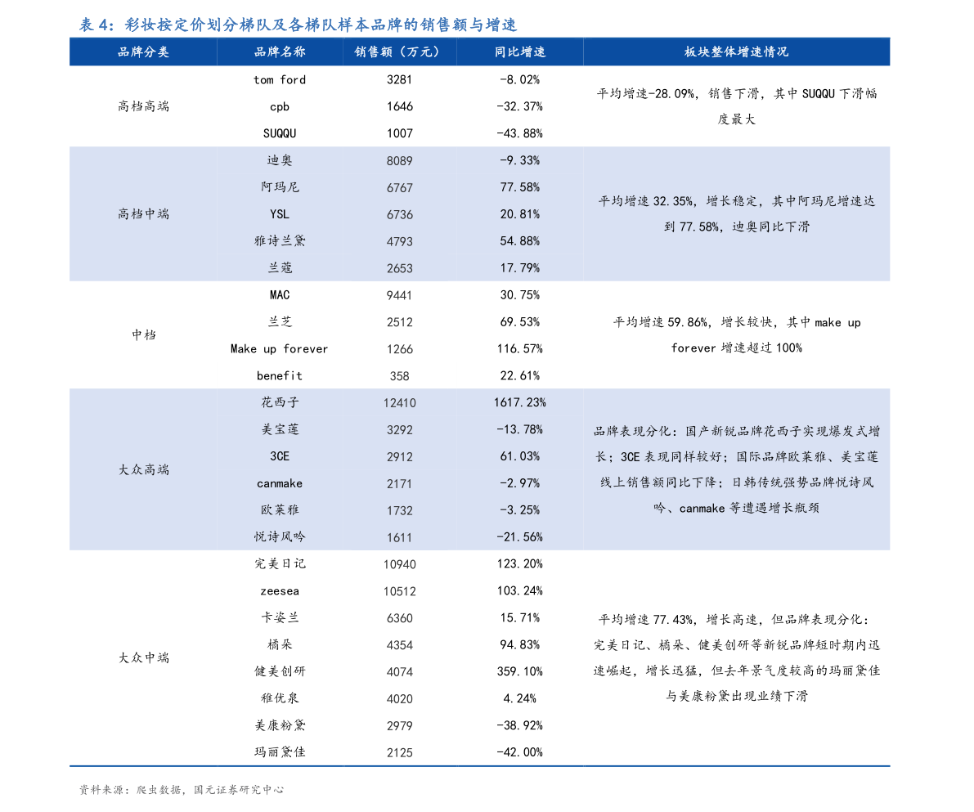The image size is (974, 812).
Task: Select growth rate -43.88%
Action: tap(520, 133)
